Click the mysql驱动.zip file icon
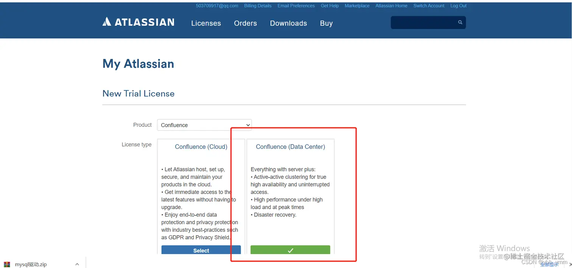 click(7, 264)
